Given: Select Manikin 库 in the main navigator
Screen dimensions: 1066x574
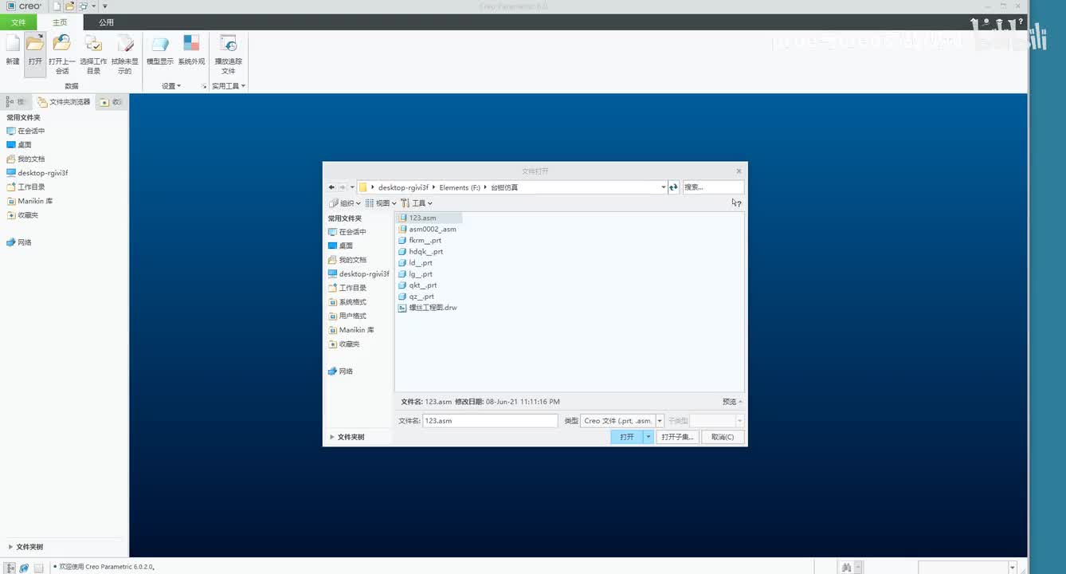Looking at the screenshot, I should pyautogui.click(x=29, y=201).
